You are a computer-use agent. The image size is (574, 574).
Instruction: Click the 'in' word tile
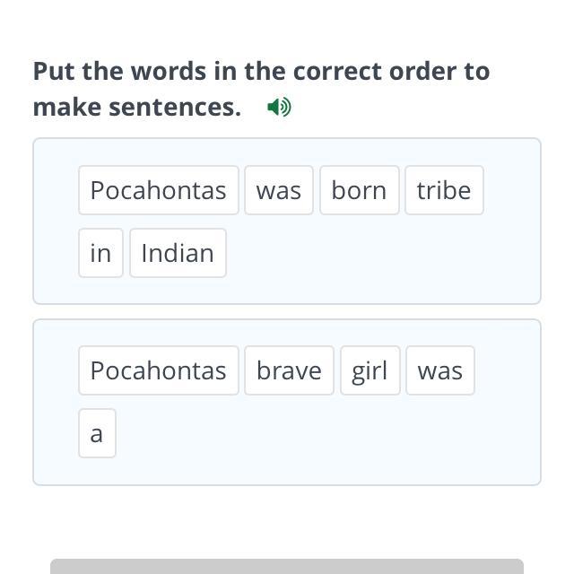tap(100, 253)
